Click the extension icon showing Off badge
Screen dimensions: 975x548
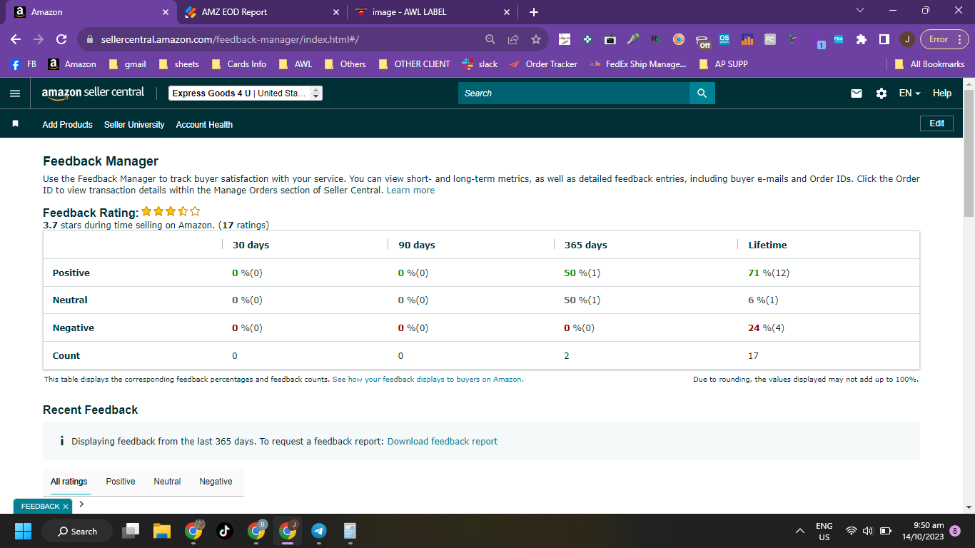[702, 41]
